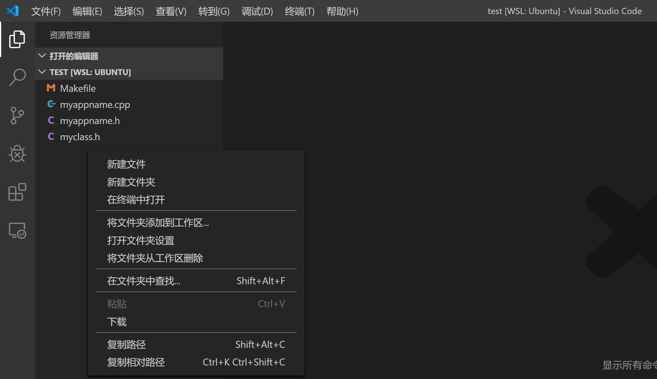Select the Remote Explorer icon
The height and width of the screenshot is (379, 657).
[x=17, y=231]
